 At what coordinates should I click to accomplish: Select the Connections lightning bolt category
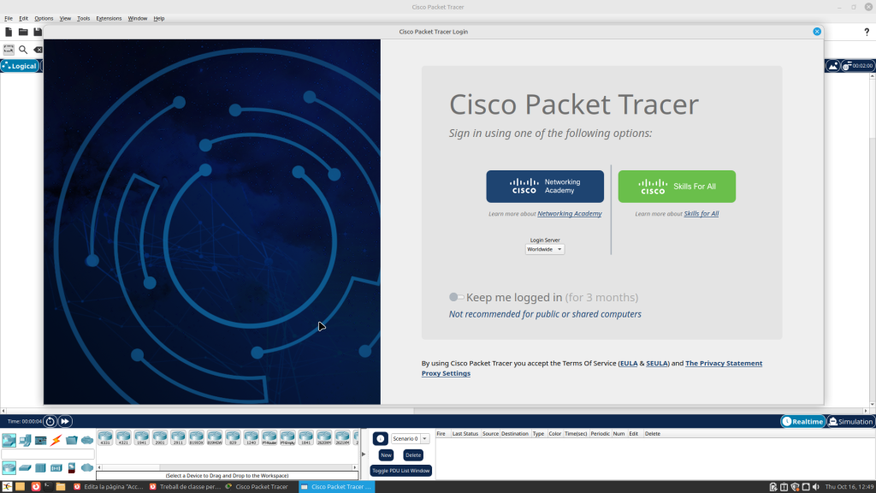[56, 440]
